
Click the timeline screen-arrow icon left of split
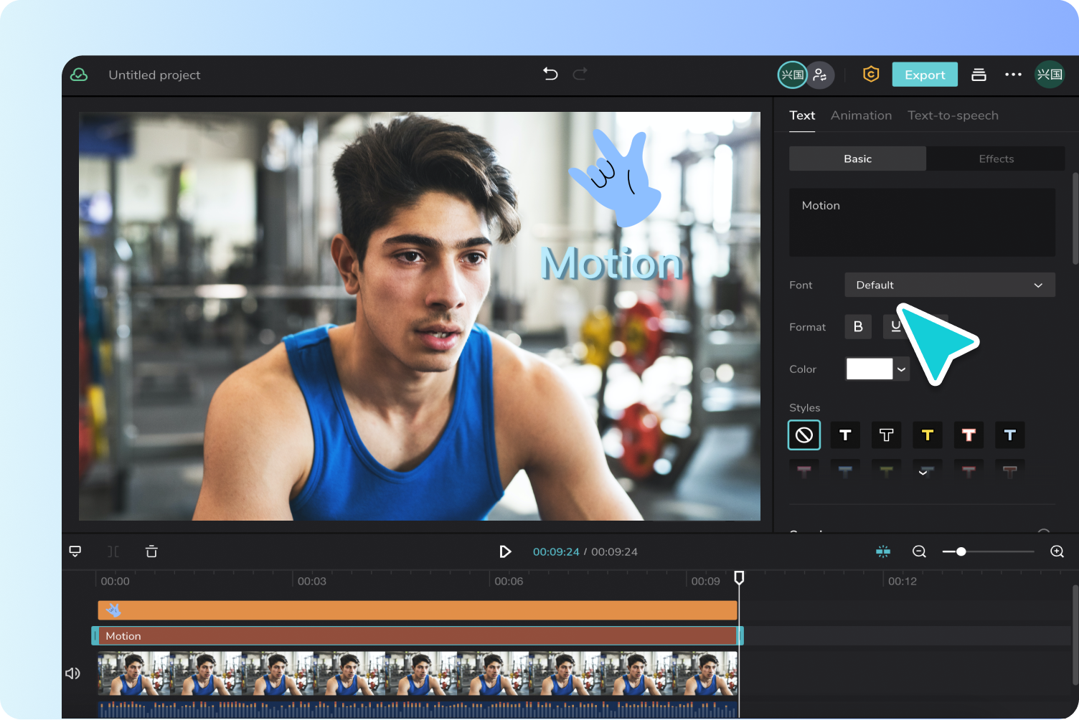coord(75,551)
